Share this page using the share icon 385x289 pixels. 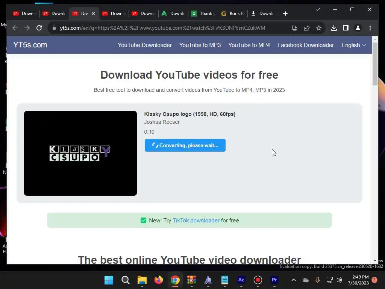tap(307, 28)
